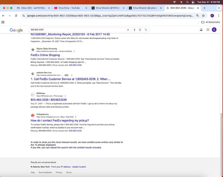Open the Help footer link

point(33,172)
